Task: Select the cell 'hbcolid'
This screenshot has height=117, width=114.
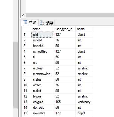Action: 42,46
